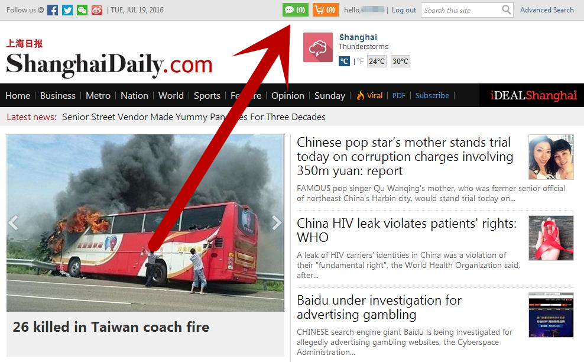Open the Baidu investigation article thumbnail
Image resolution: width=584 pixels, height=362 pixels.
(551, 315)
